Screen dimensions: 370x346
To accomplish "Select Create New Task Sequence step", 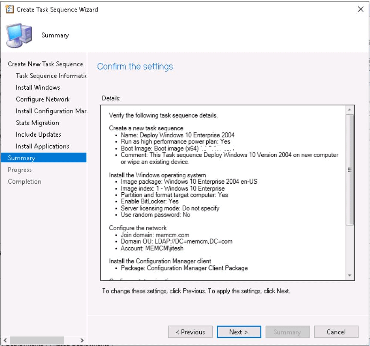I will coord(45,64).
